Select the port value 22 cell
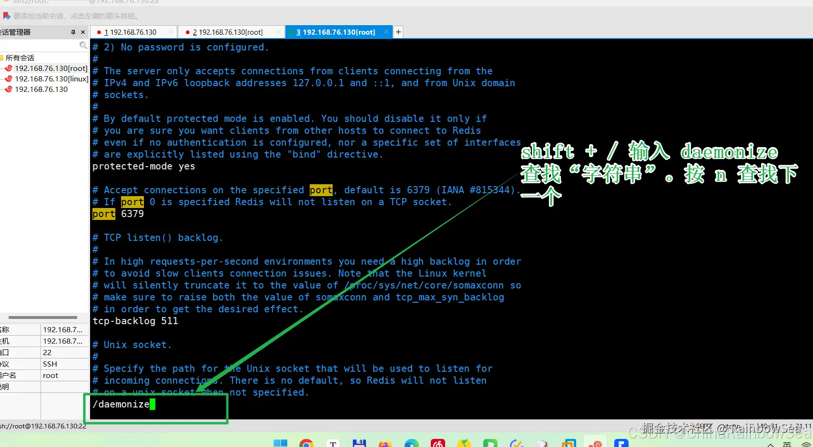Image resolution: width=813 pixels, height=447 pixels. 65,352
